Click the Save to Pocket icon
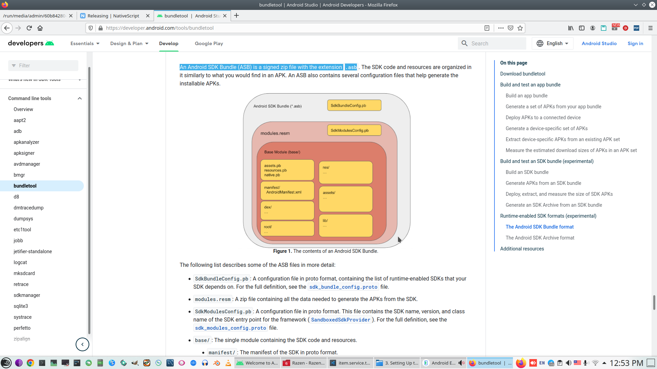This screenshot has width=657, height=369. 511,28
